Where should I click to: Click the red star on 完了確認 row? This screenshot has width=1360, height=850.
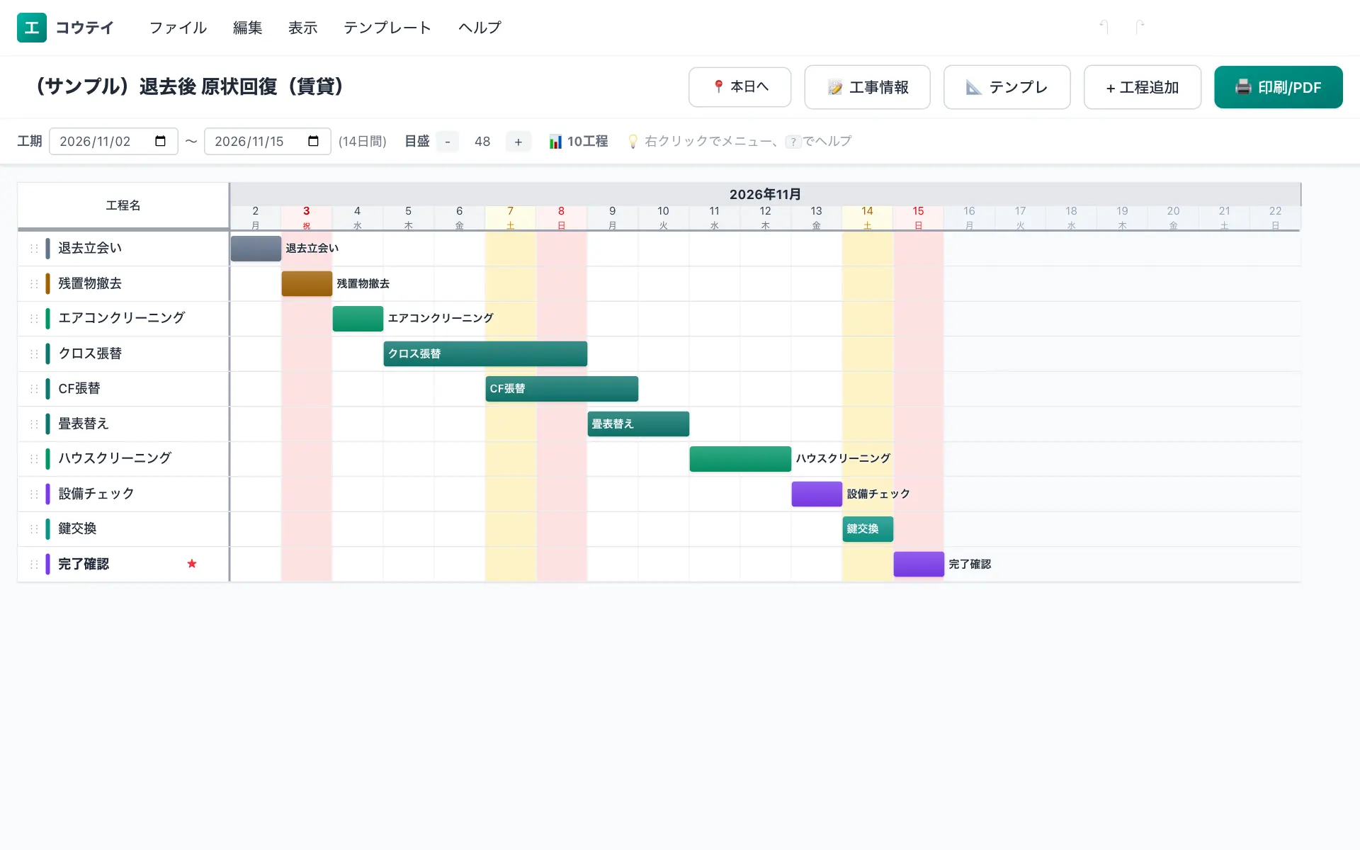pyautogui.click(x=192, y=564)
